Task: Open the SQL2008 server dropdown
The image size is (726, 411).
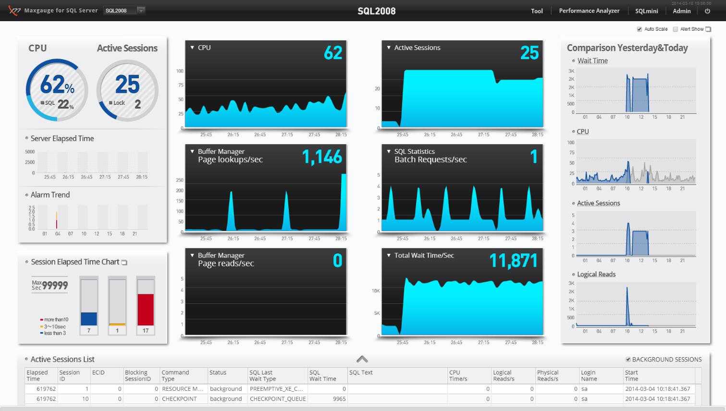Action: coord(124,10)
